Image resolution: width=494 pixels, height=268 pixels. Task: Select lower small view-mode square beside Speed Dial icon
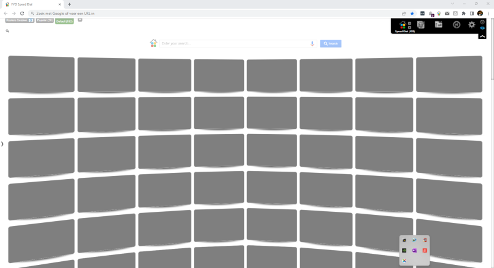pyautogui.click(x=409, y=27)
